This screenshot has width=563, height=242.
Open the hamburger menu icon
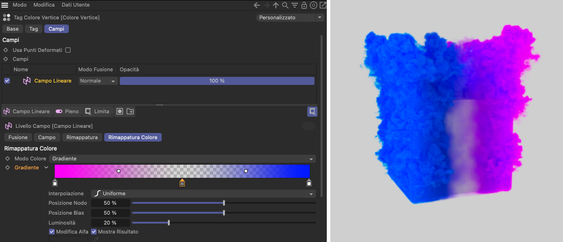coord(5,5)
